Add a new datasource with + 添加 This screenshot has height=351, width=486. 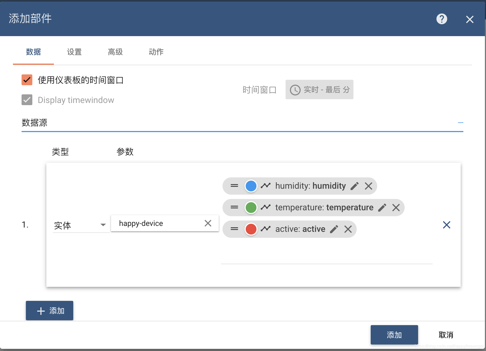point(50,311)
